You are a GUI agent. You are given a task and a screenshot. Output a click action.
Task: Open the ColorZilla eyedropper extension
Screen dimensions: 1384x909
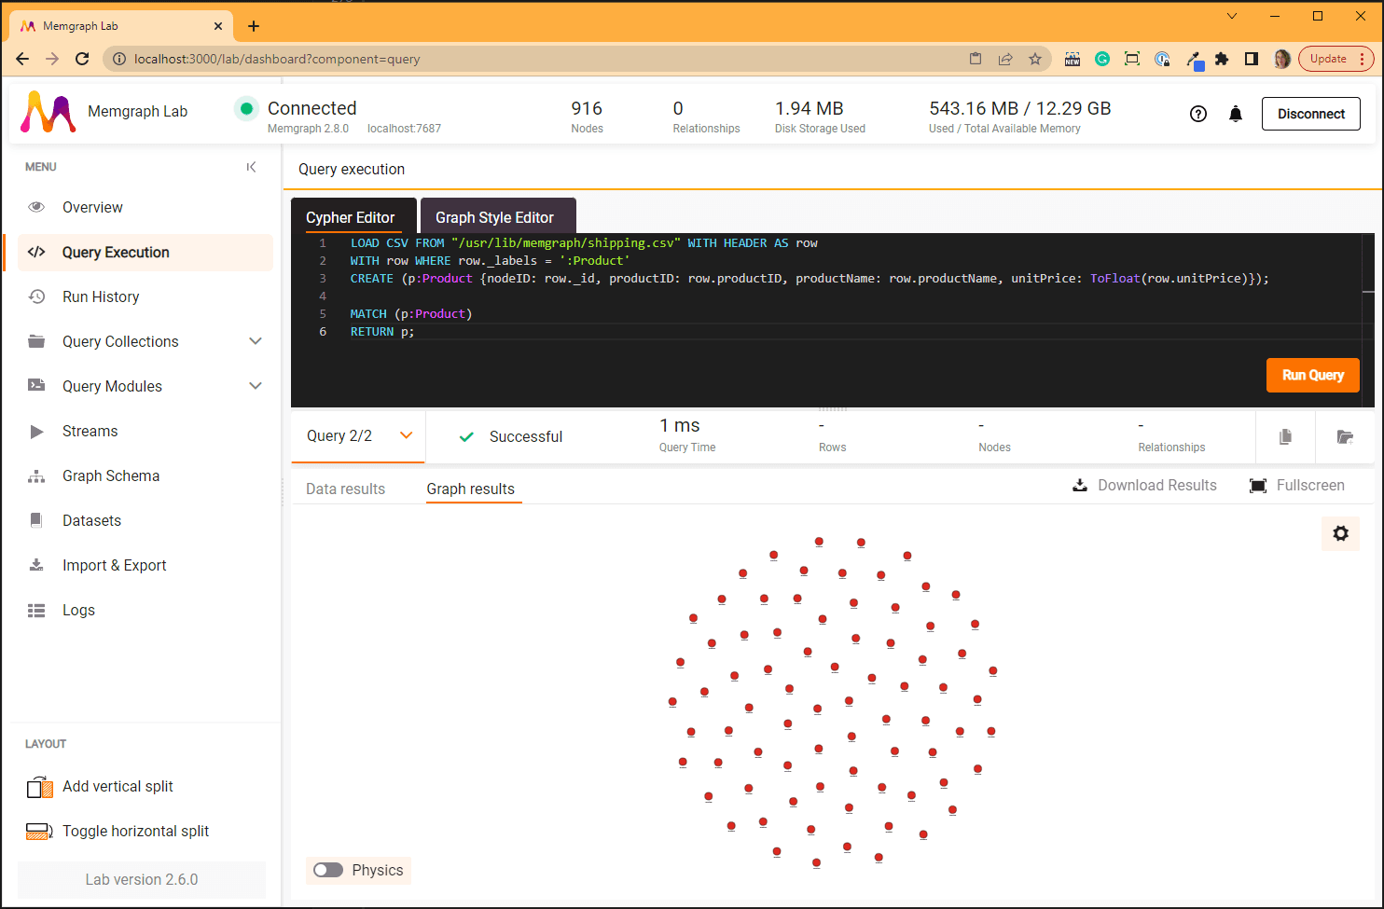tap(1195, 58)
